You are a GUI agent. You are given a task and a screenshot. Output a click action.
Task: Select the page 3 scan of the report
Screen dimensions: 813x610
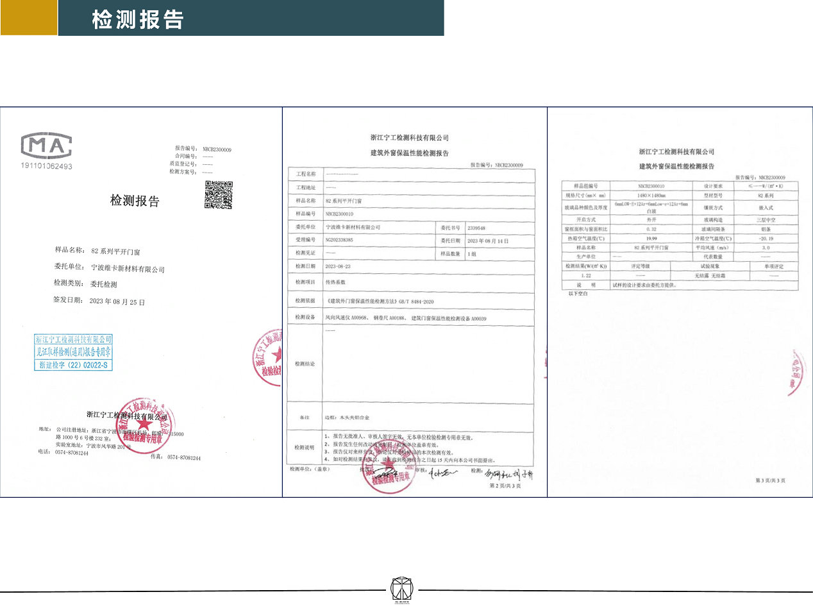680,301
